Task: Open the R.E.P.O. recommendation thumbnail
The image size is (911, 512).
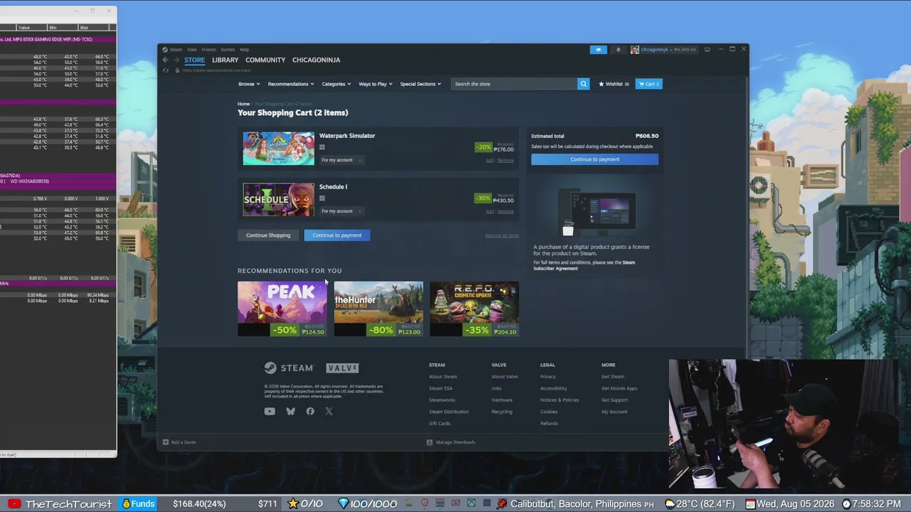Action: [x=474, y=309]
